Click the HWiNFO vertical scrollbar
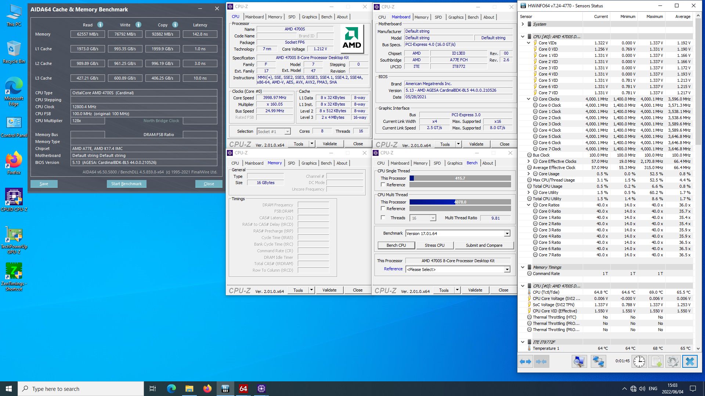Screen dimensions: 705x396 click(698, 183)
